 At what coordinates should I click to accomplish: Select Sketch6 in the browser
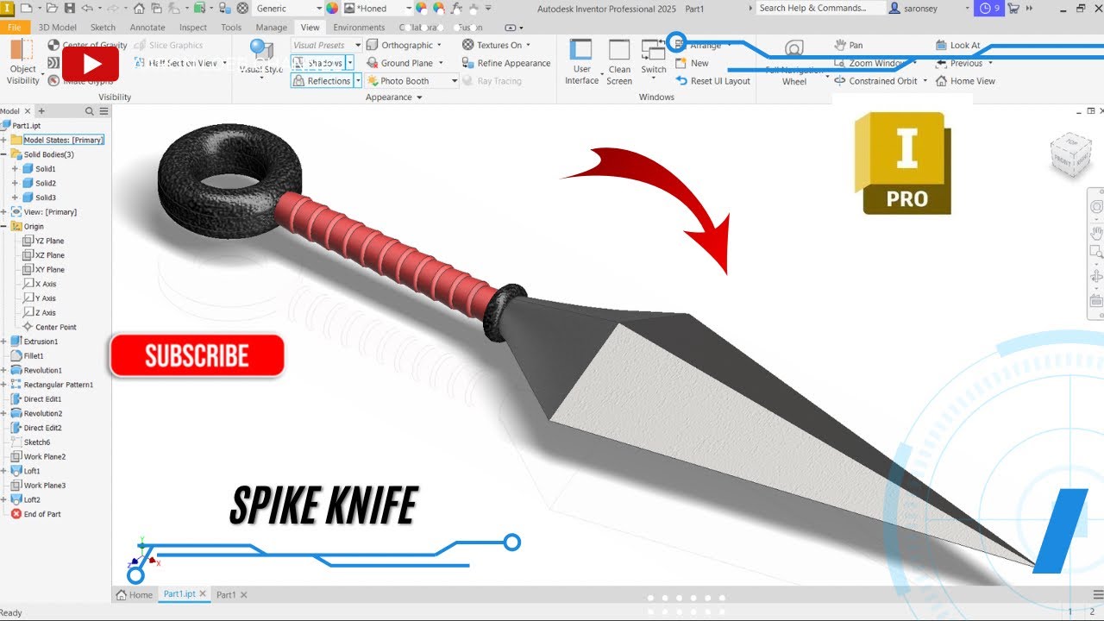tap(30, 442)
